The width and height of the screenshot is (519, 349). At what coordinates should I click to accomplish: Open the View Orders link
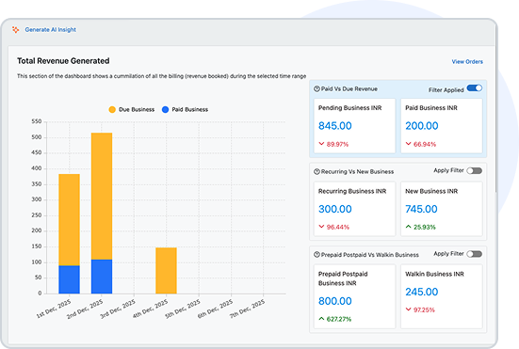click(467, 62)
